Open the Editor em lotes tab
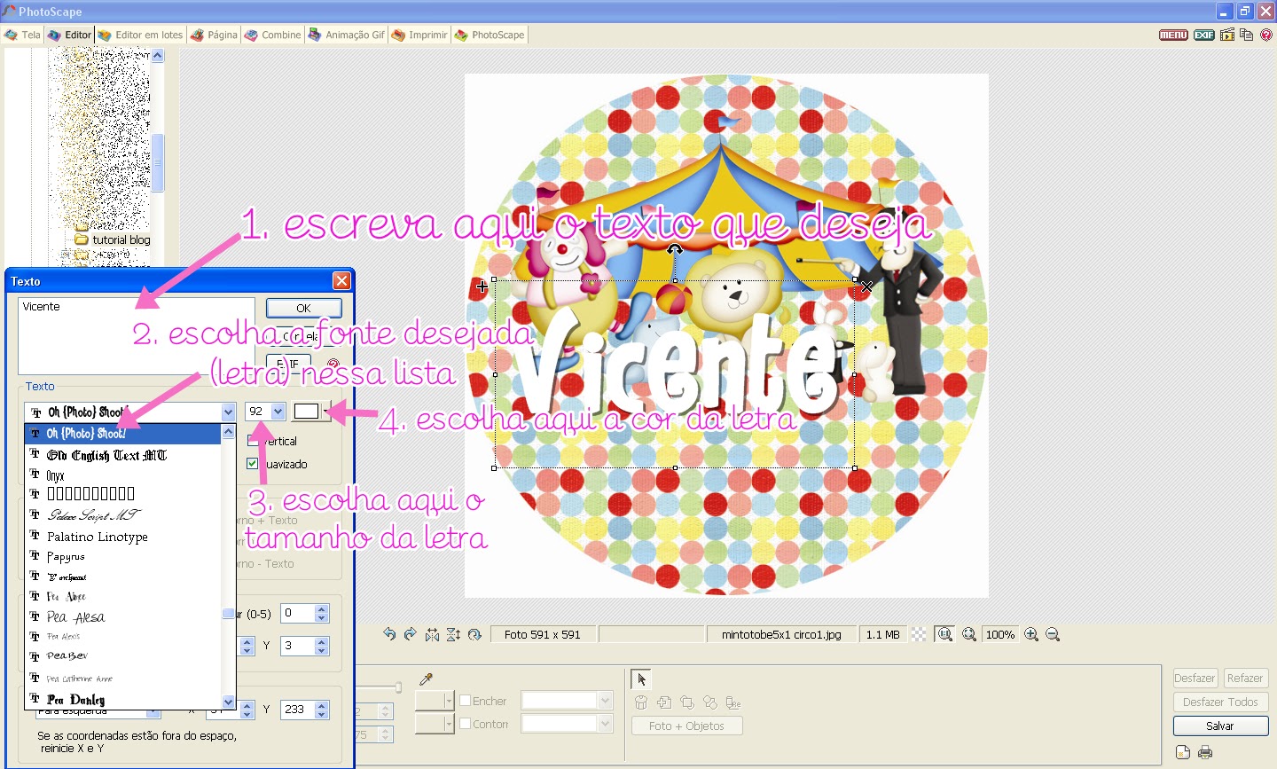Screen dimensions: 1277x769 click(x=140, y=35)
